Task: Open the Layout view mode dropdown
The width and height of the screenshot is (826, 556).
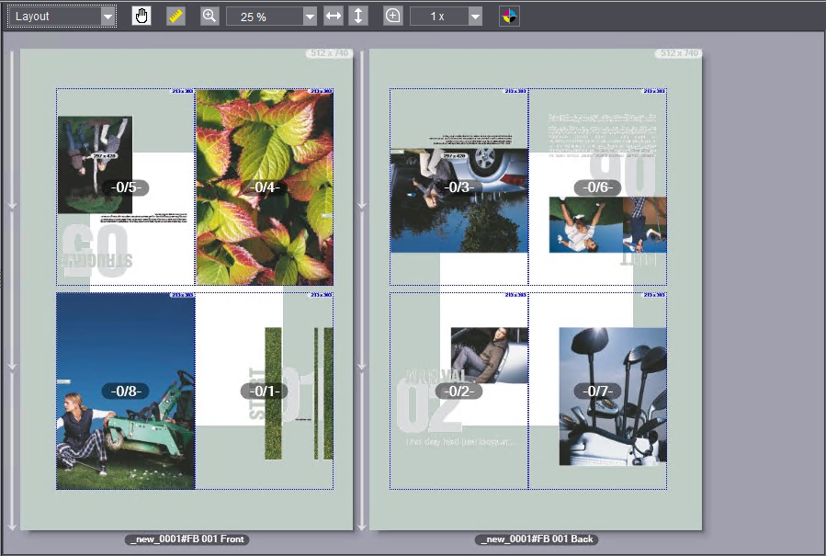Action: 106,15
